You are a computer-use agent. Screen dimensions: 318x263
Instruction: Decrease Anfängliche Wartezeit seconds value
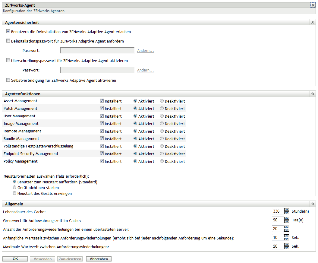[x=287, y=239]
